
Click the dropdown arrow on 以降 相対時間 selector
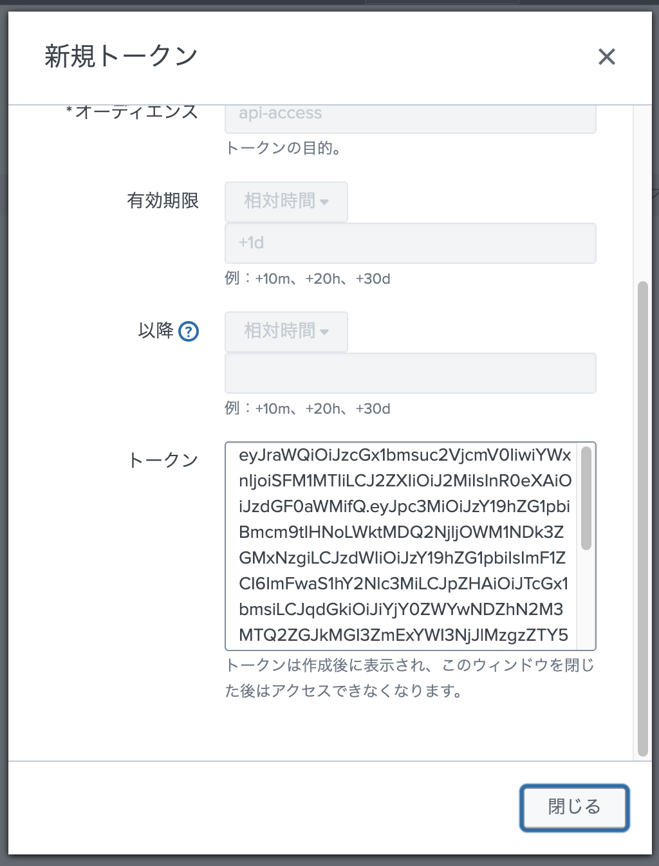point(324,331)
